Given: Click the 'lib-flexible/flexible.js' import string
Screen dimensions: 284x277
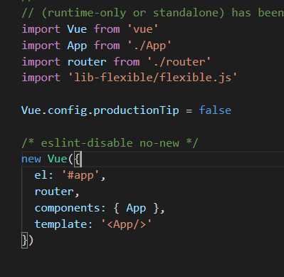Looking at the screenshot, I should pyautogui.click(x=153, y=78).
